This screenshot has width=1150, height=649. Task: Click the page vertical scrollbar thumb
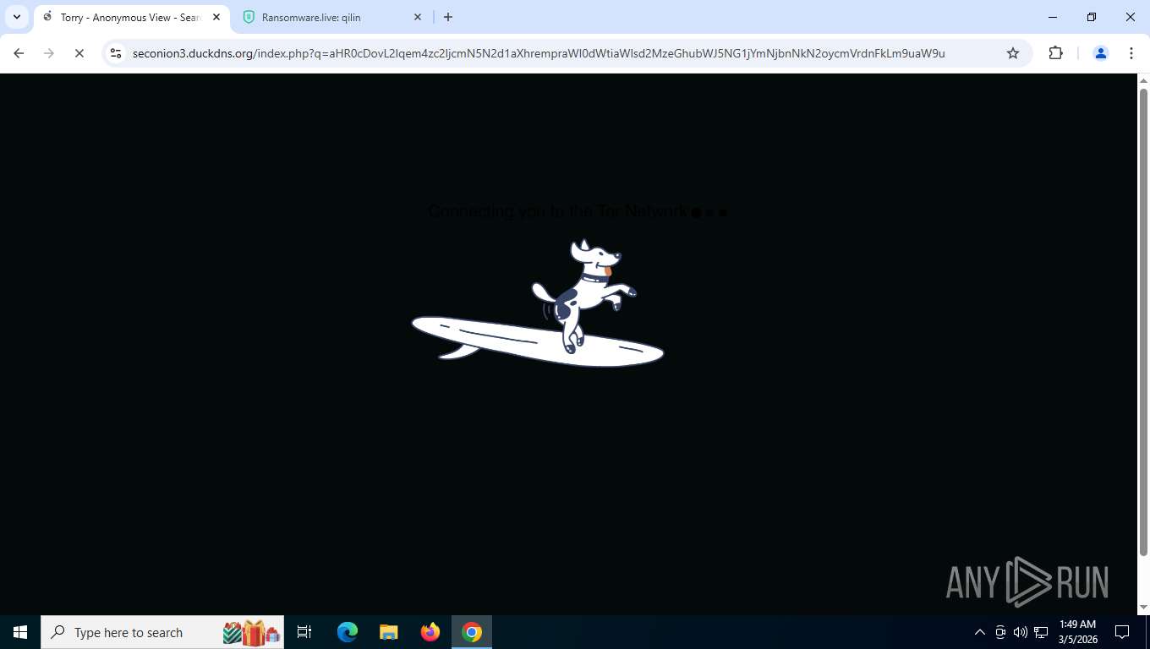click(x=1143, y=321)
